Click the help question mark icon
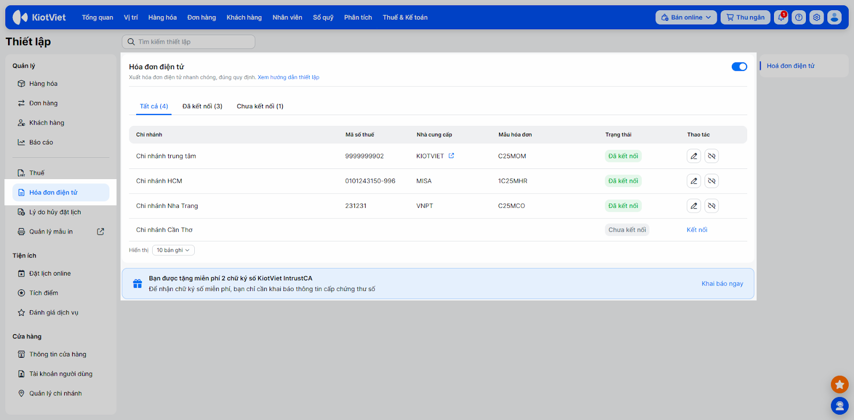854x420 pixels. [x=798, y=18]
